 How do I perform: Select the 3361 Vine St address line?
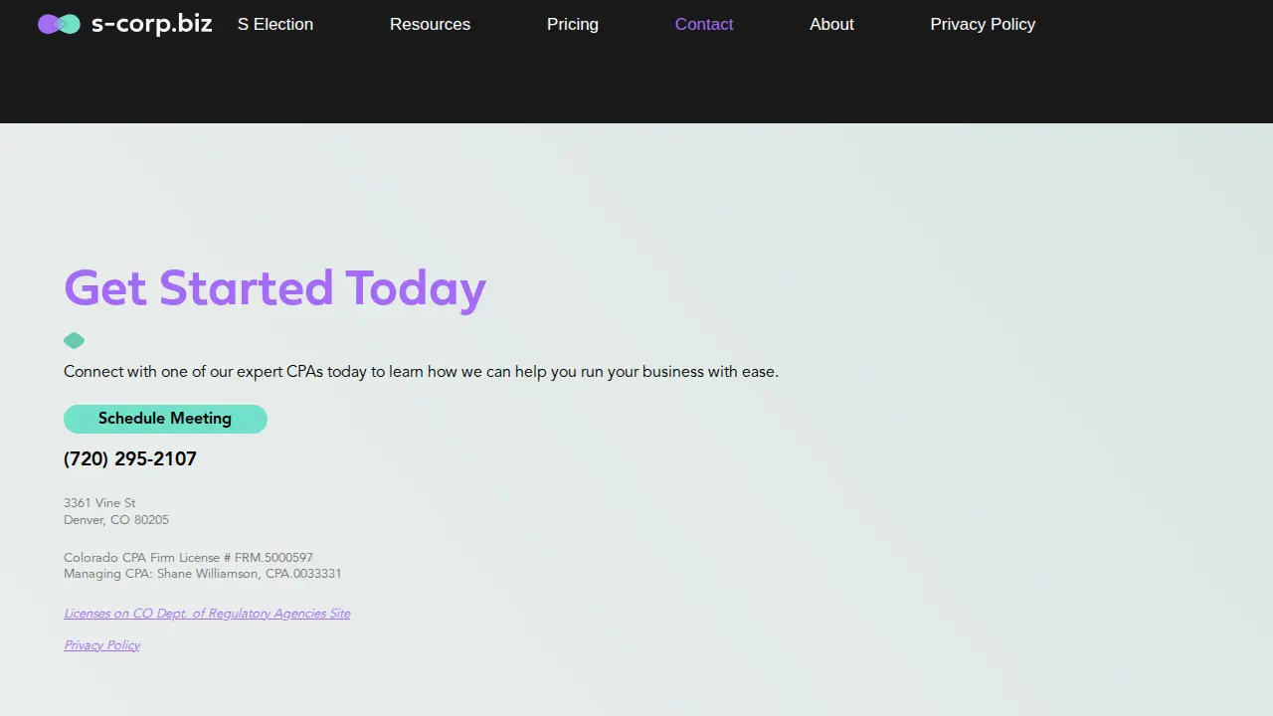99,503
